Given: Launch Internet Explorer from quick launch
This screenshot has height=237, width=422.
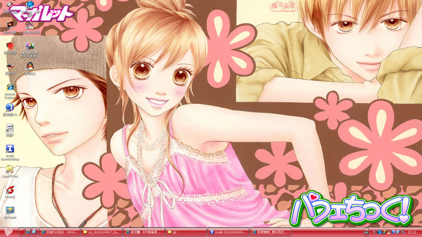Looking at the screenshot, I should [28, 232].
